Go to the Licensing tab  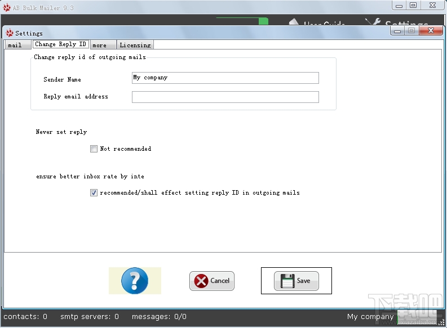tap(135, 45)
